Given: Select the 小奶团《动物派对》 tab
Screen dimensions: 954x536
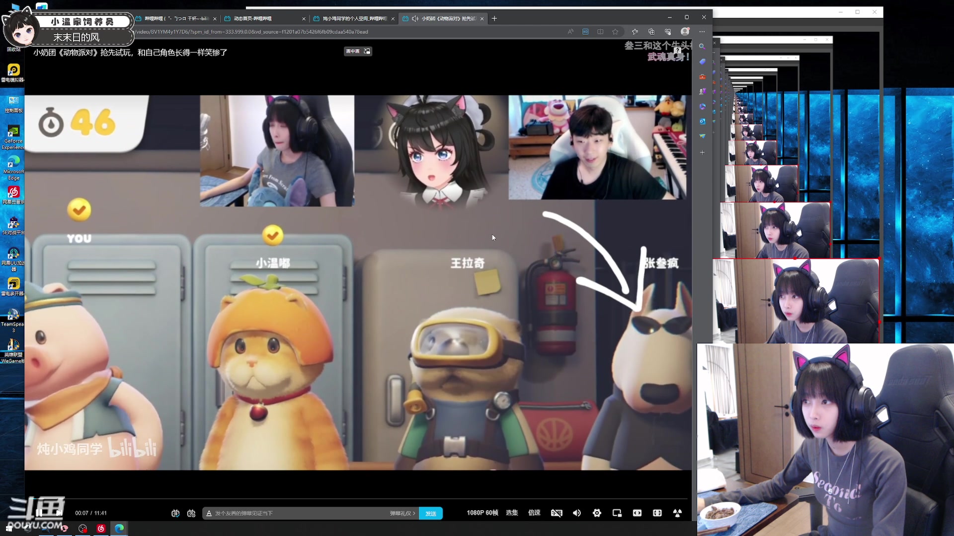Looking at the screenshot, I should click(443, 18).
